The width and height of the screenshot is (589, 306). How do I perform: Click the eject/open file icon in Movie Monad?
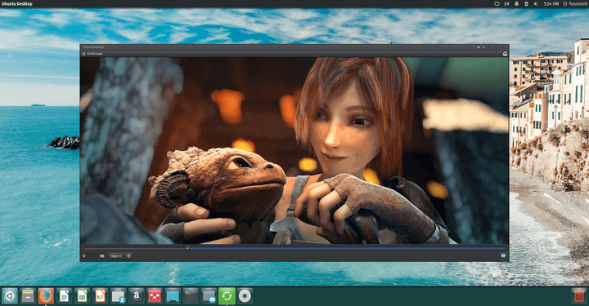pyautogui.click(x=505, y=54)
